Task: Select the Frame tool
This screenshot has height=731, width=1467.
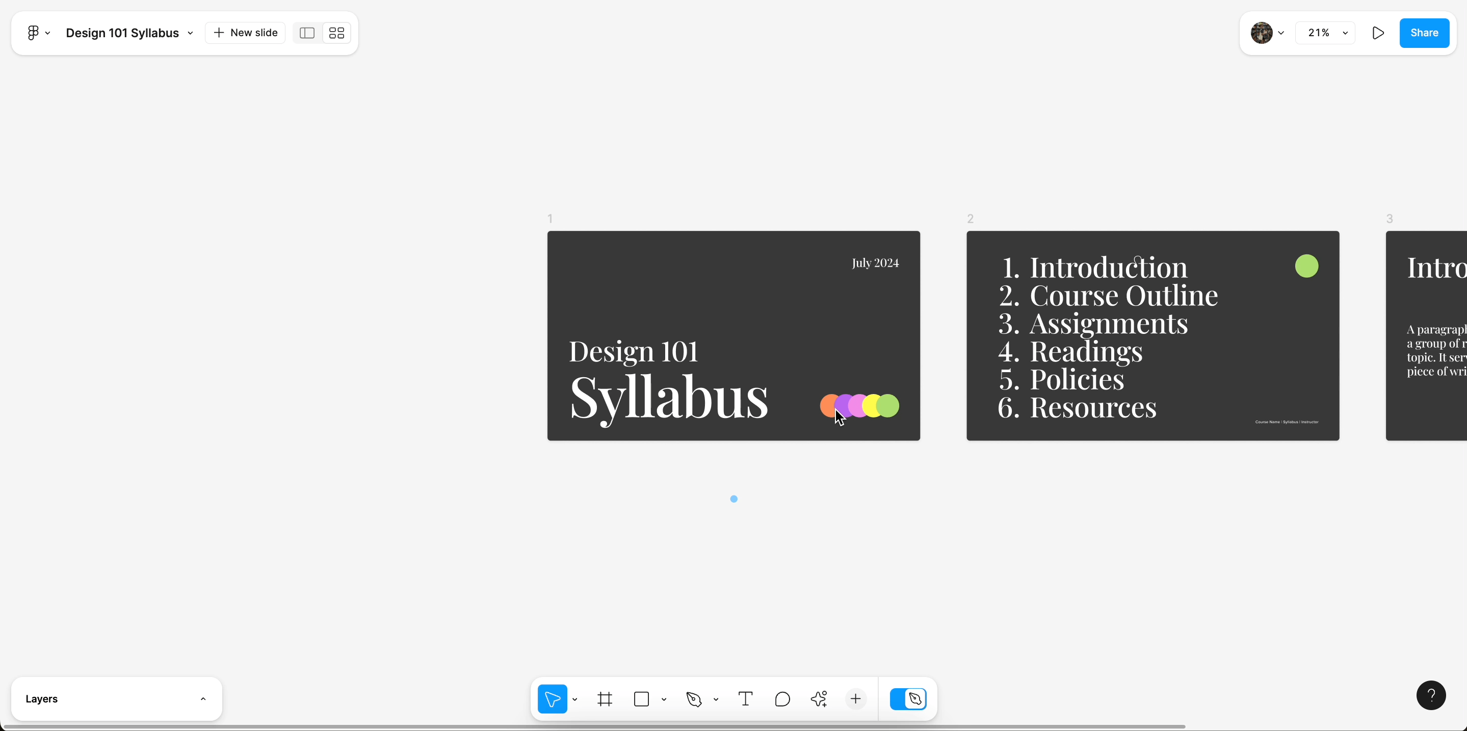Action: click(x=605, y=698)
